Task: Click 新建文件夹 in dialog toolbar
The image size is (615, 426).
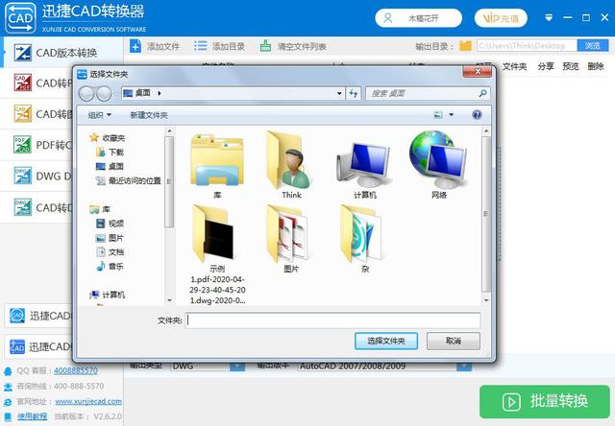Action: coord(149,115)
